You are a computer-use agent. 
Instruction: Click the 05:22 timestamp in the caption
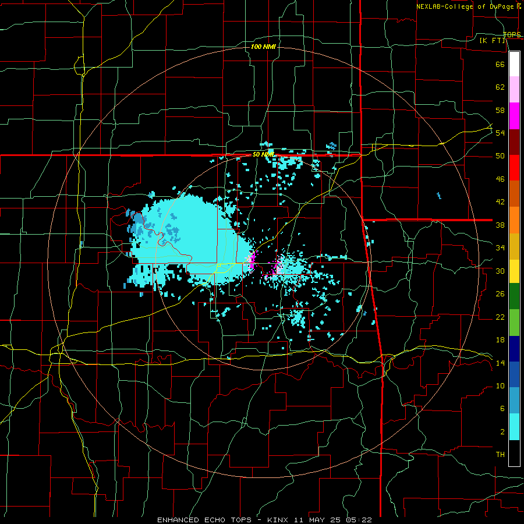[360, 520]
